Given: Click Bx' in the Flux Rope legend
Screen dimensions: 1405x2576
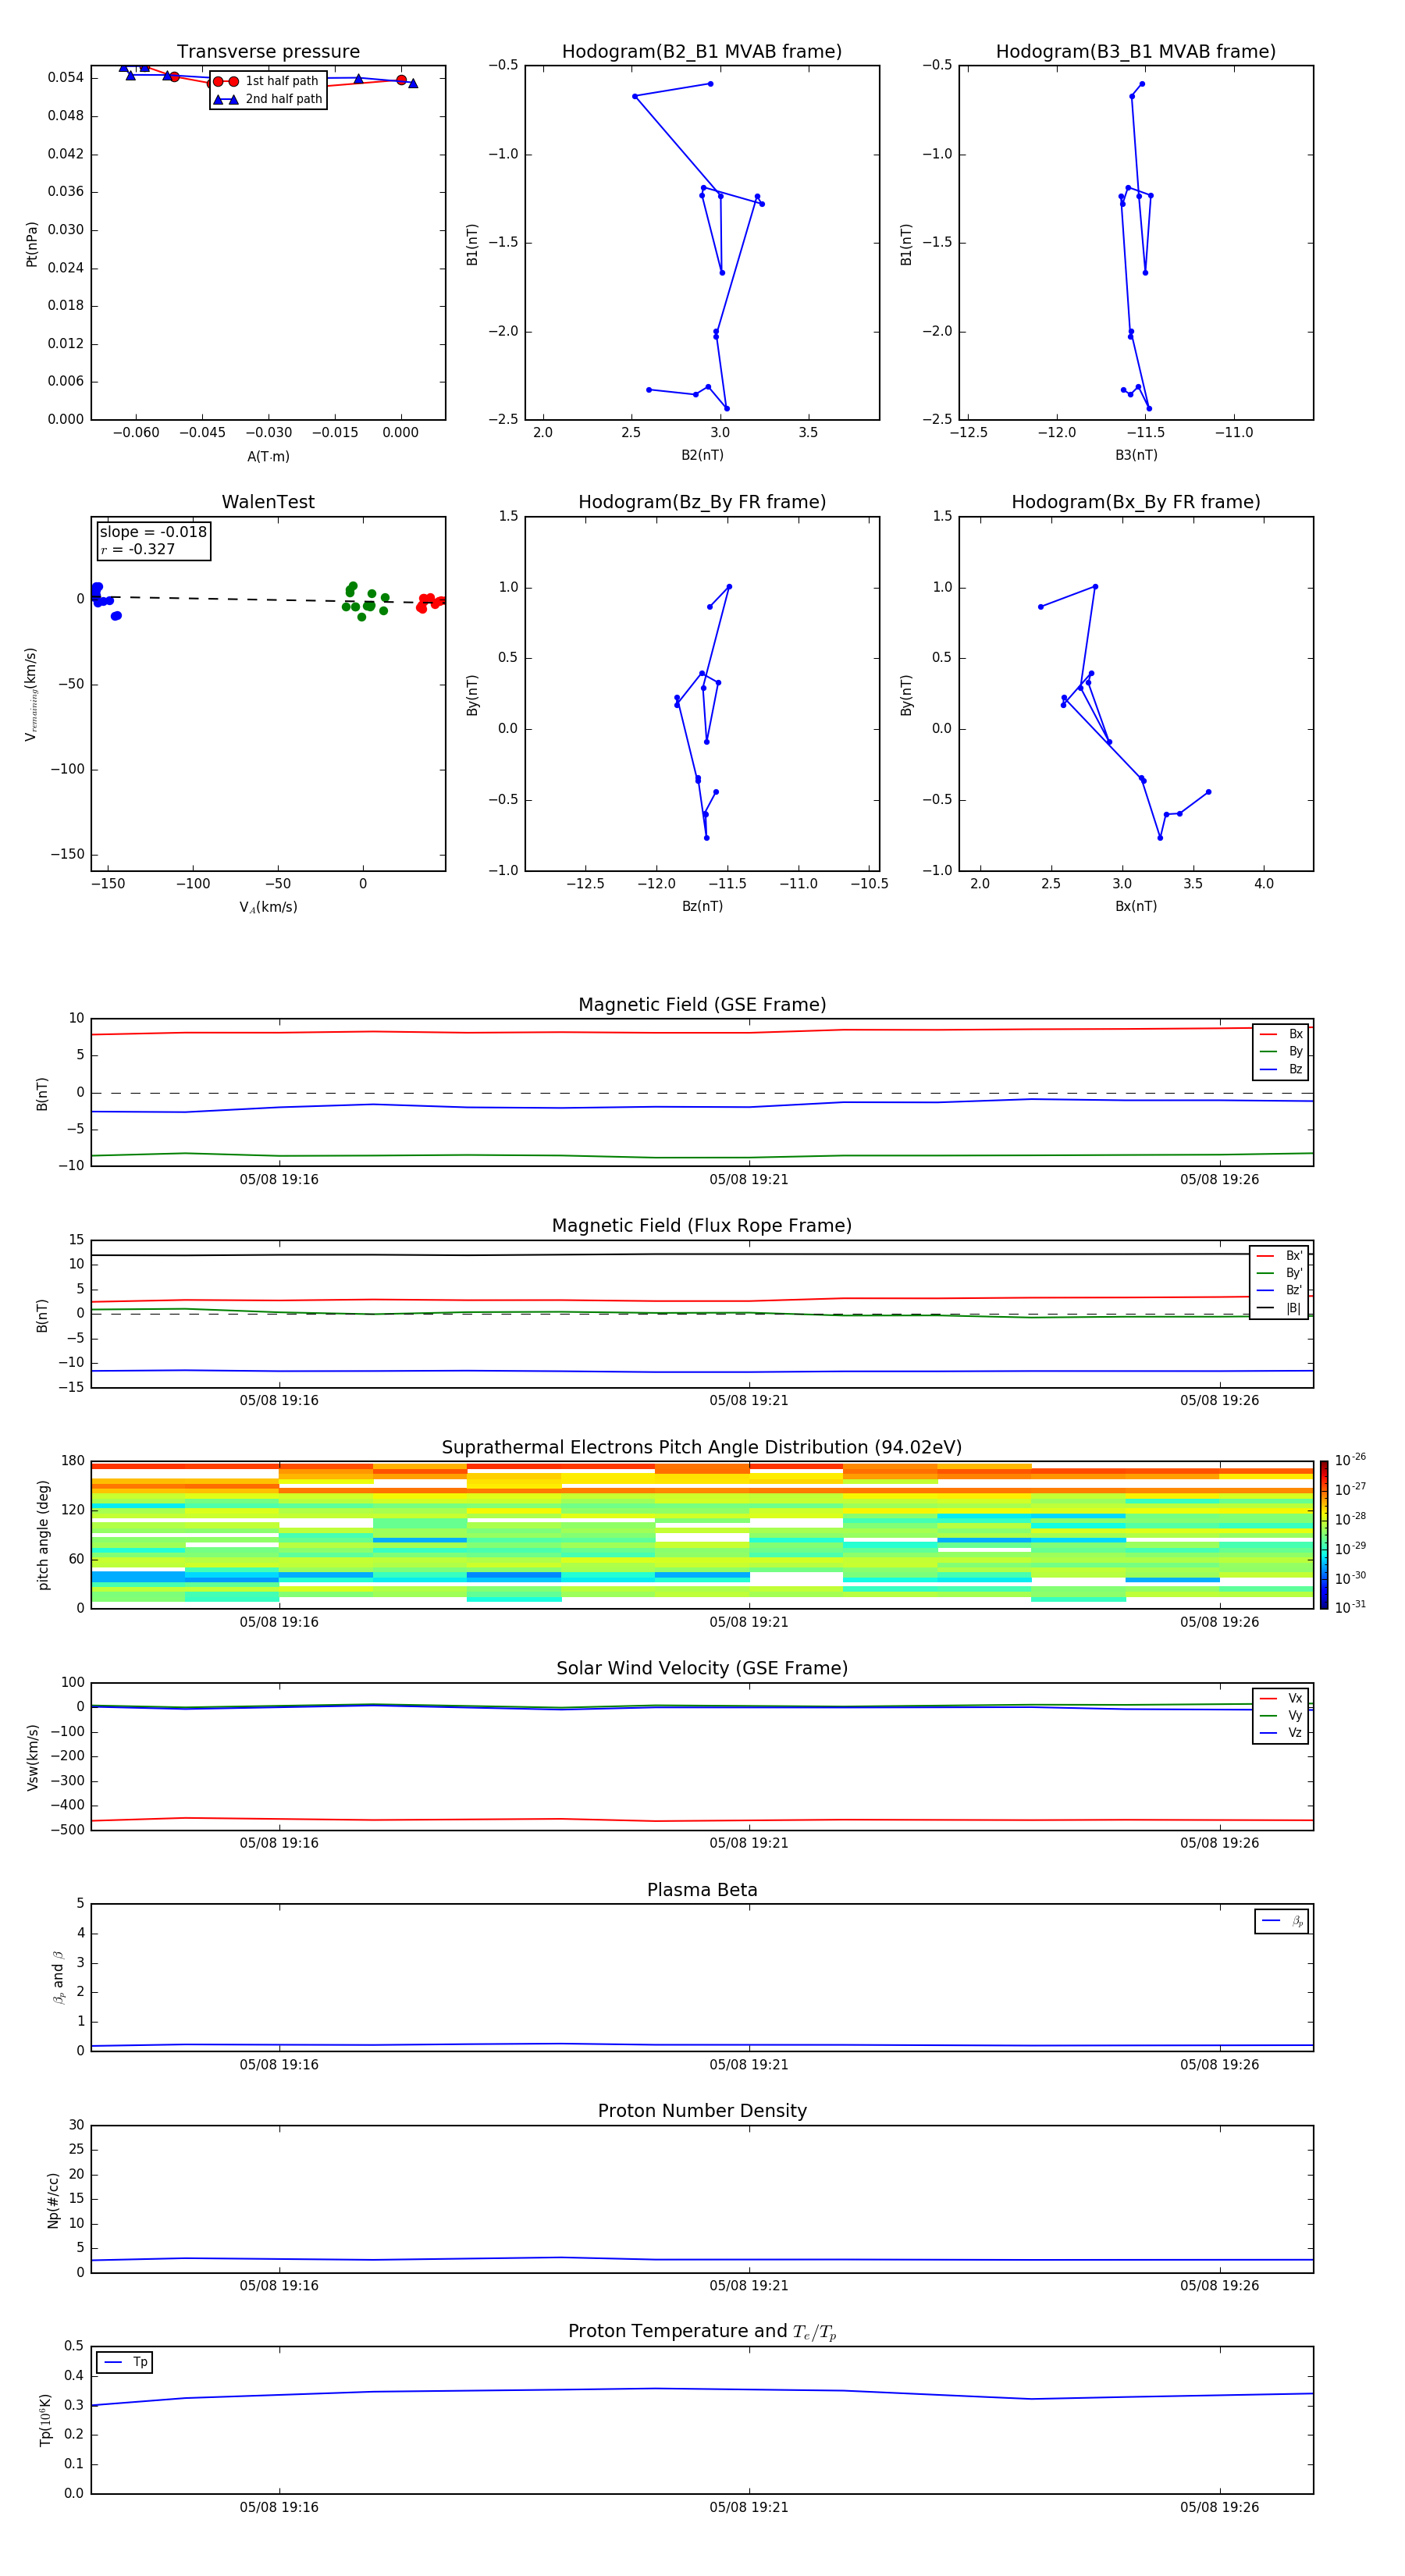Looking at the screenshot, I should pyautogui.click(x=1280, y=1256).
